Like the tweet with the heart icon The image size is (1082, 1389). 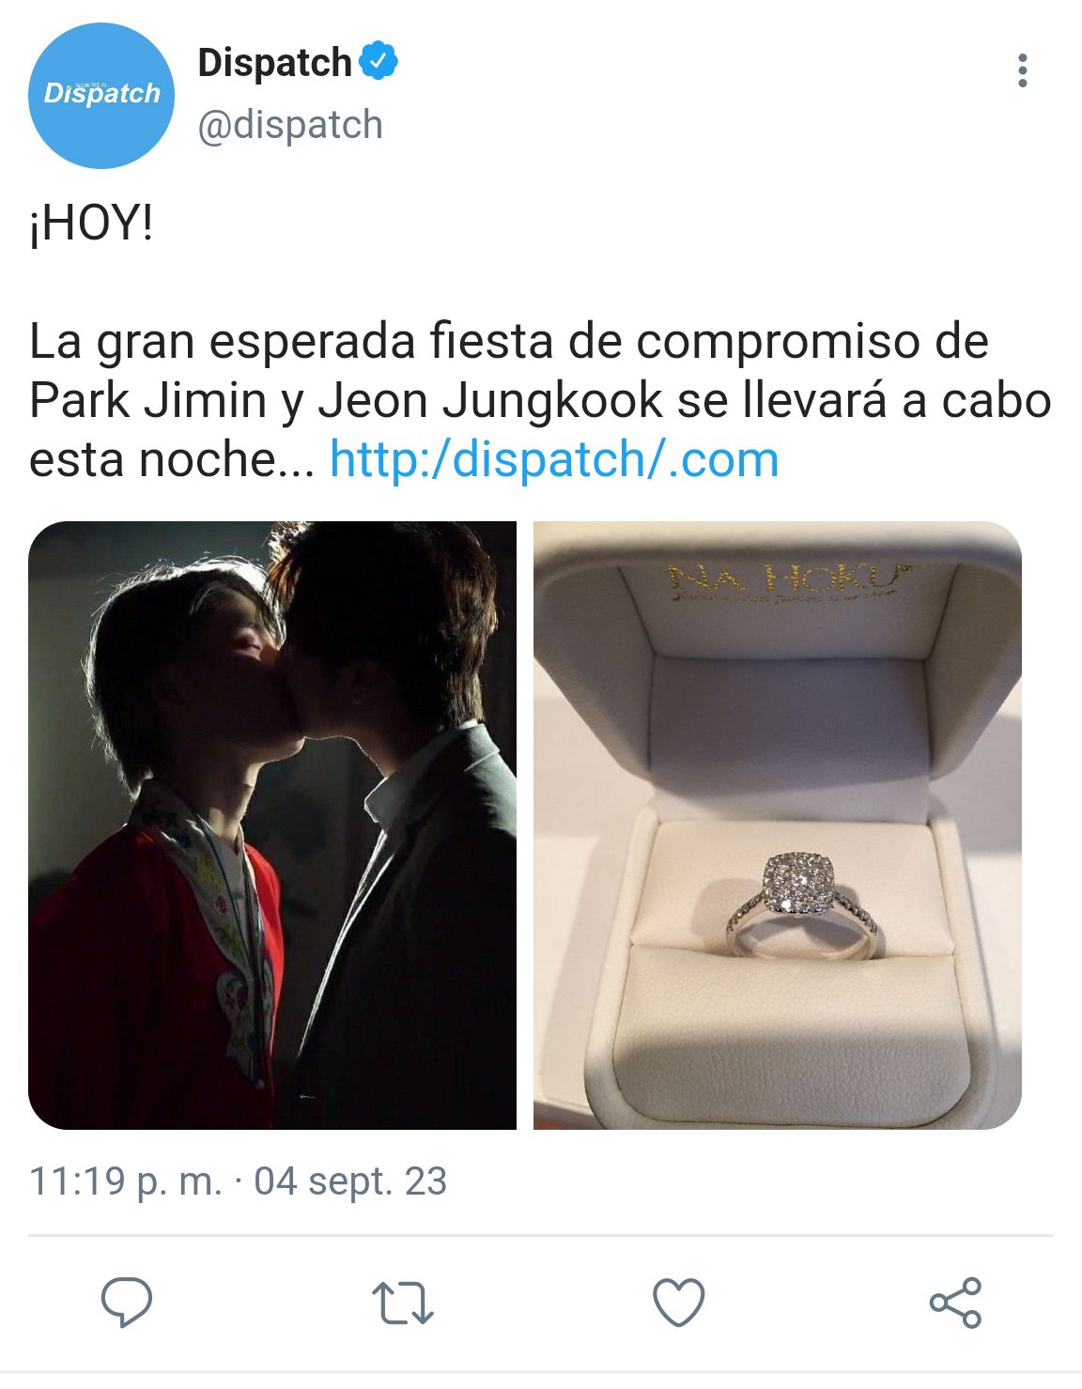[679, 1303]
